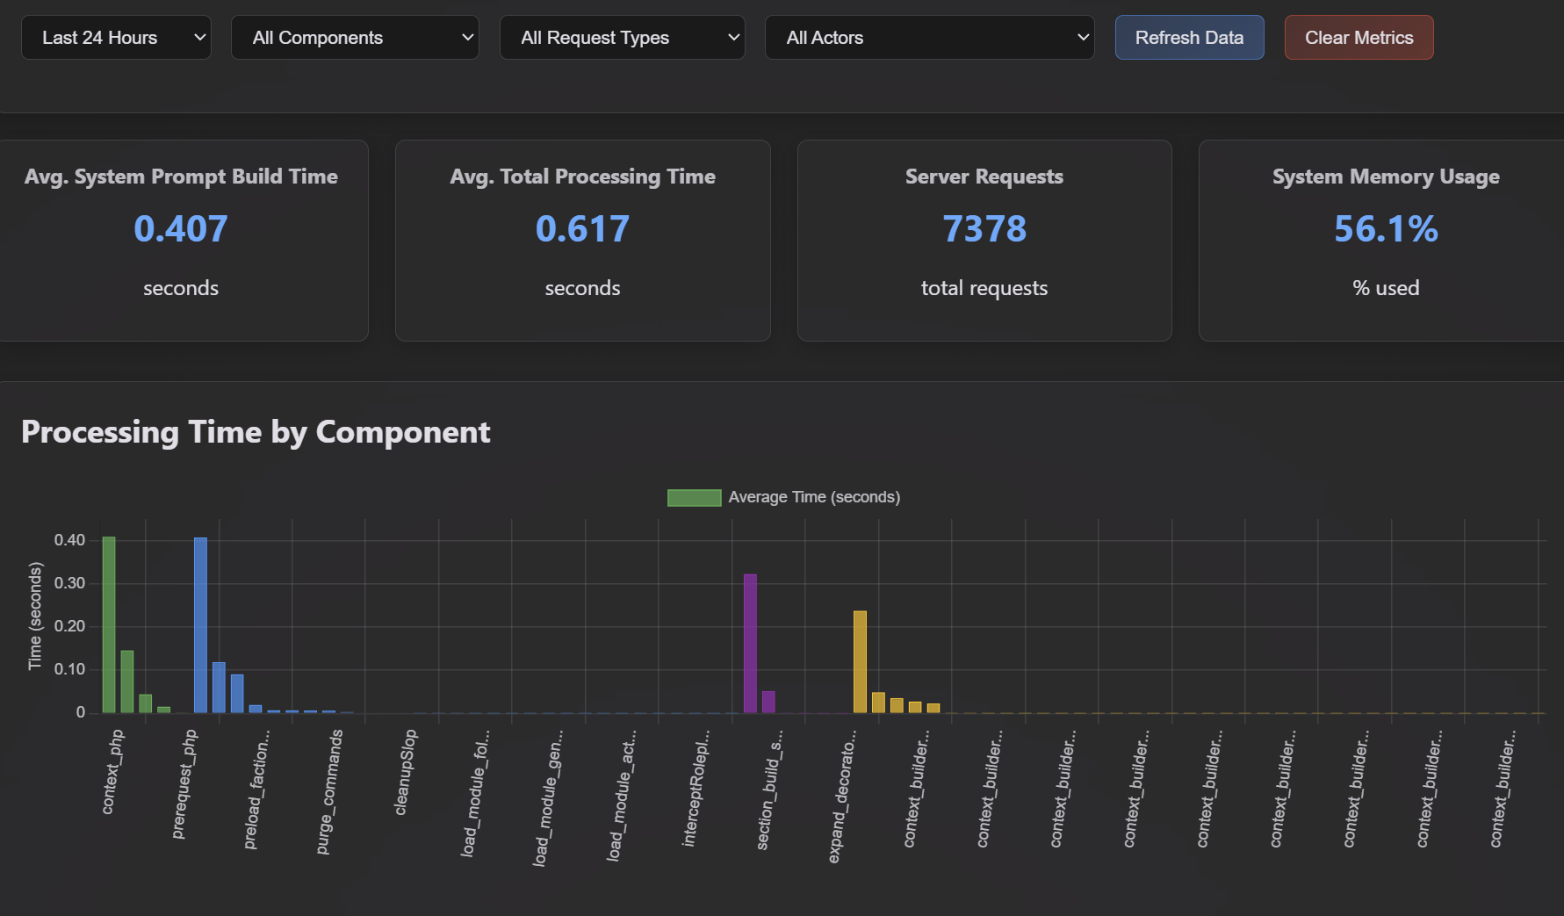
Task: Click the interceptRolepl... axis label
Action: click(x=696, y=789)
